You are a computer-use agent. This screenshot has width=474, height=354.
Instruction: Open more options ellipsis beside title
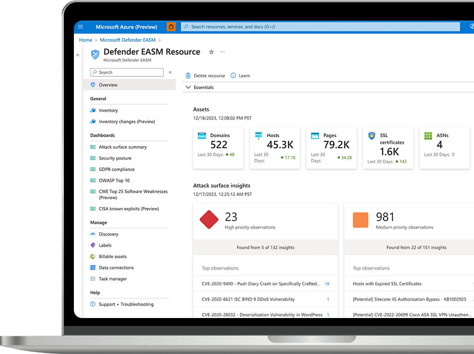(x=223, y=52)
